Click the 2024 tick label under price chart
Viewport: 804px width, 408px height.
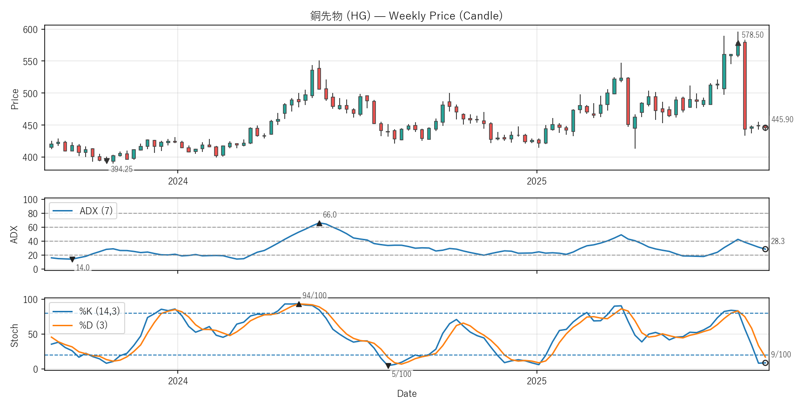pos(178,181)
